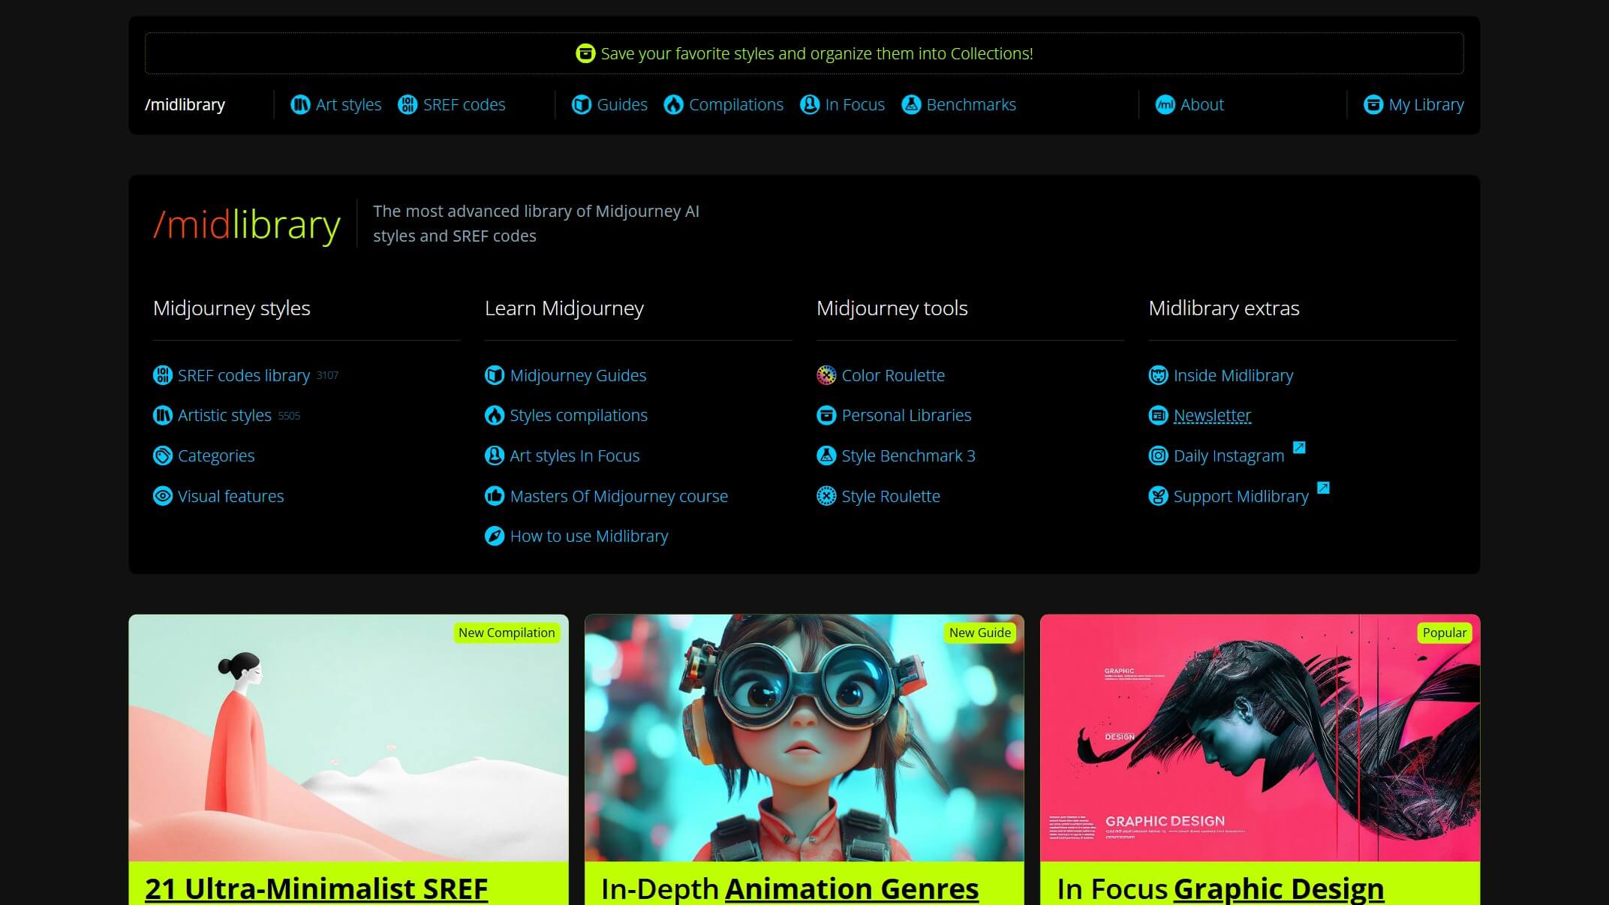Open the SREF codes nav item
1609x905 pixels.
tap(463, 105)
